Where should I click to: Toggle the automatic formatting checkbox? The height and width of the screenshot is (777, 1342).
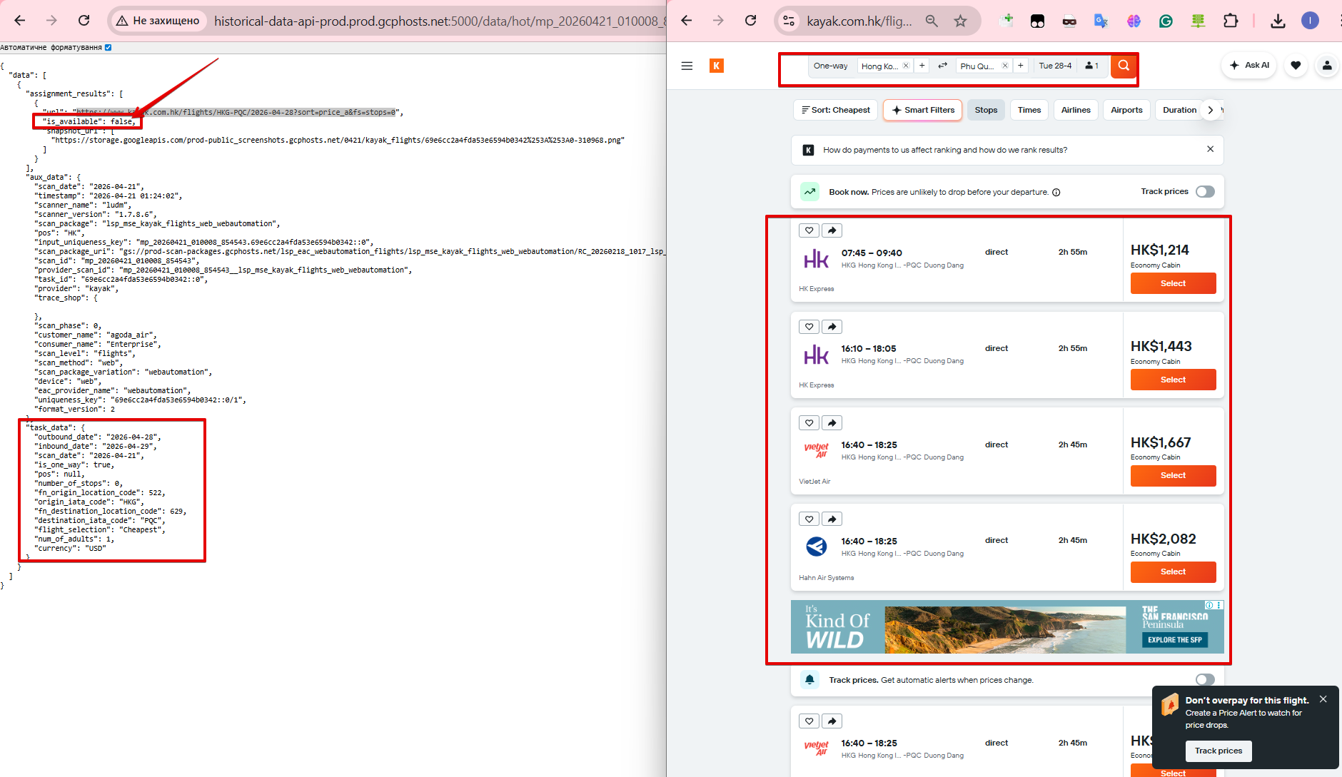[108, 48]
